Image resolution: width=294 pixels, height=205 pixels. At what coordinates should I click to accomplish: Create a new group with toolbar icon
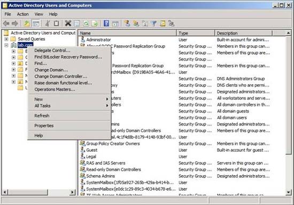pyautogui.click(x=136, y=23)
